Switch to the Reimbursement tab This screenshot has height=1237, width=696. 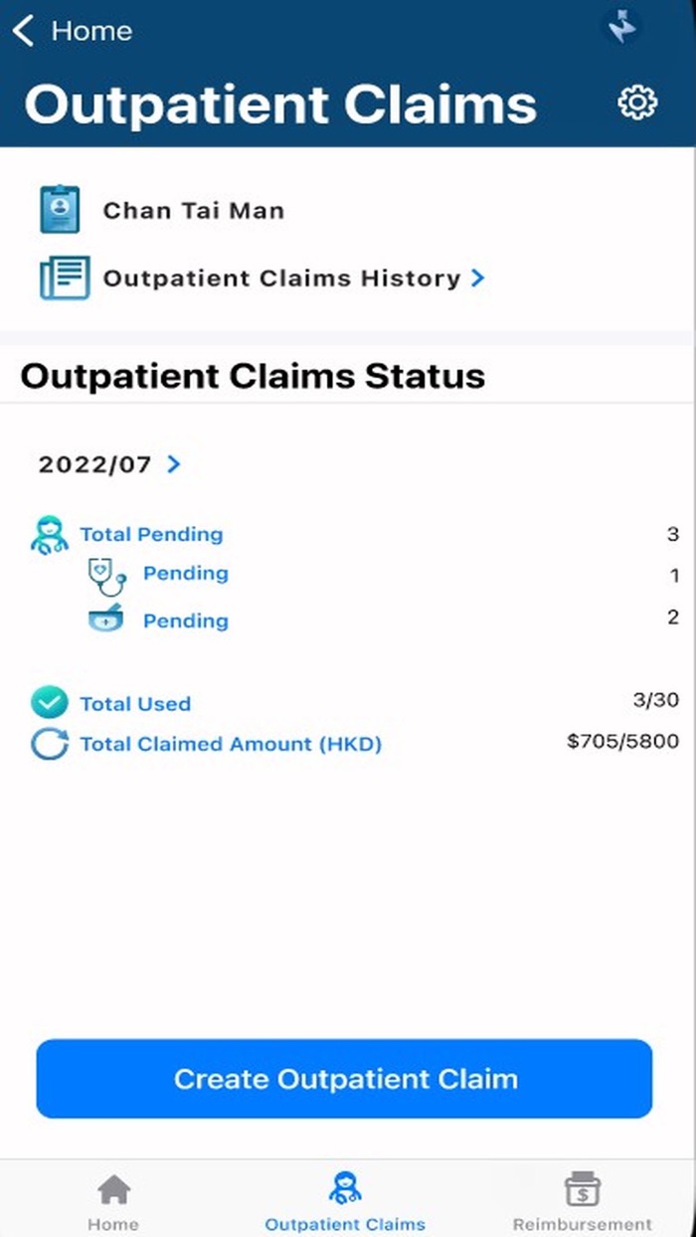click(x=582, y=1201)
